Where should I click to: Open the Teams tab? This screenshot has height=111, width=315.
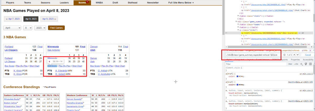click(27, 3)
